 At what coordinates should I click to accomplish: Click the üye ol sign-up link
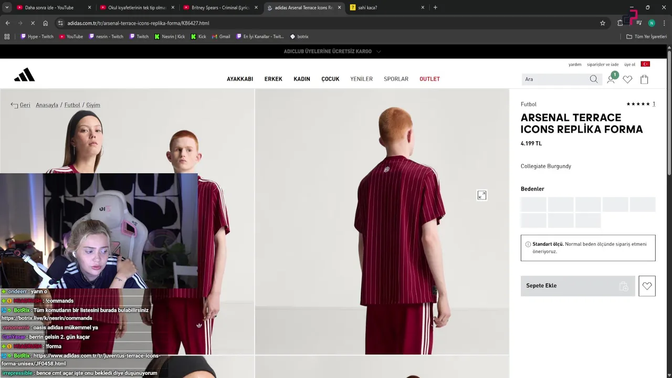coord(629,65)
